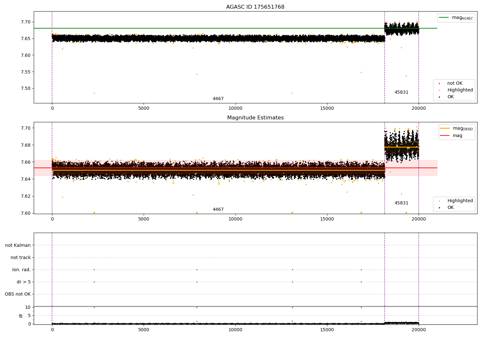Select the "Magnitude Estimates" subplot title

tap(255, 118)
